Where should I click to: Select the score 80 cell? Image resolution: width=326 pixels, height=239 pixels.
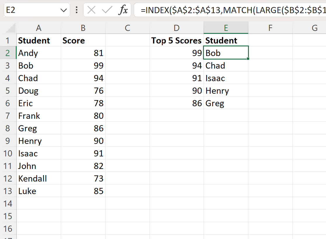pos(83,116)
